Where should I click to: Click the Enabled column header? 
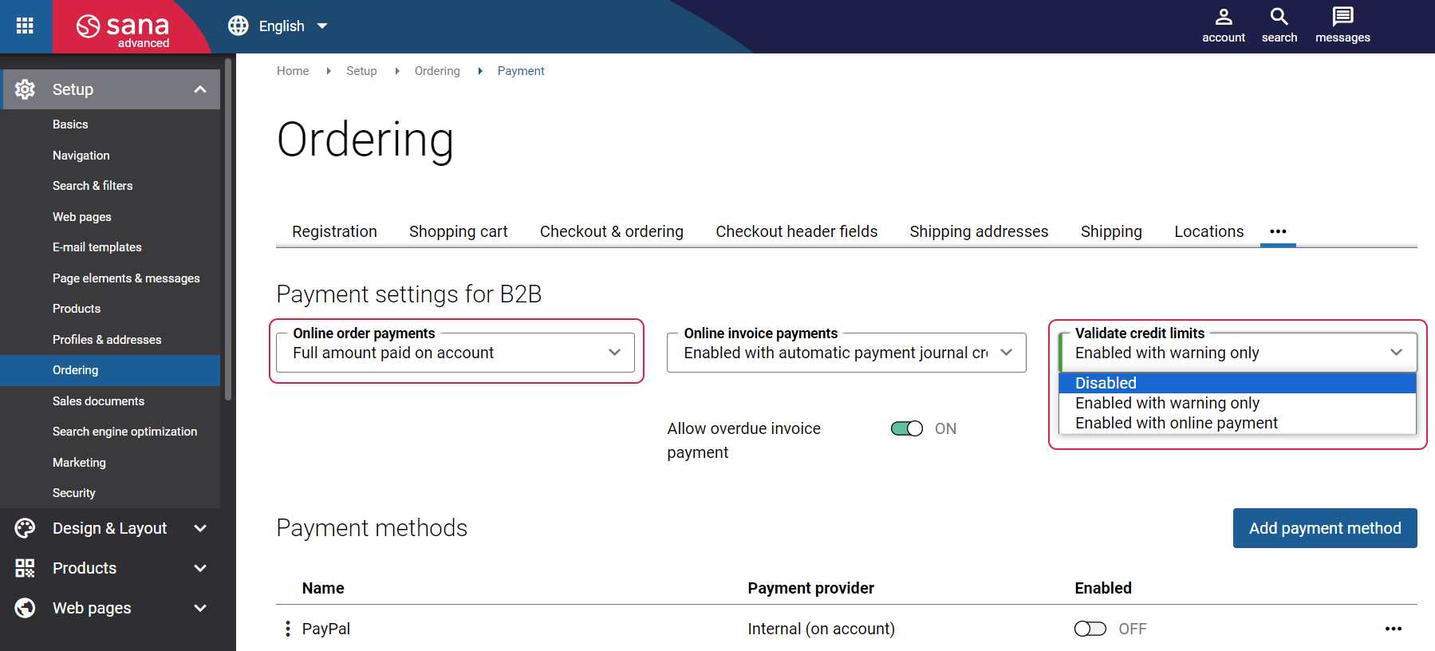point(1103,588)
